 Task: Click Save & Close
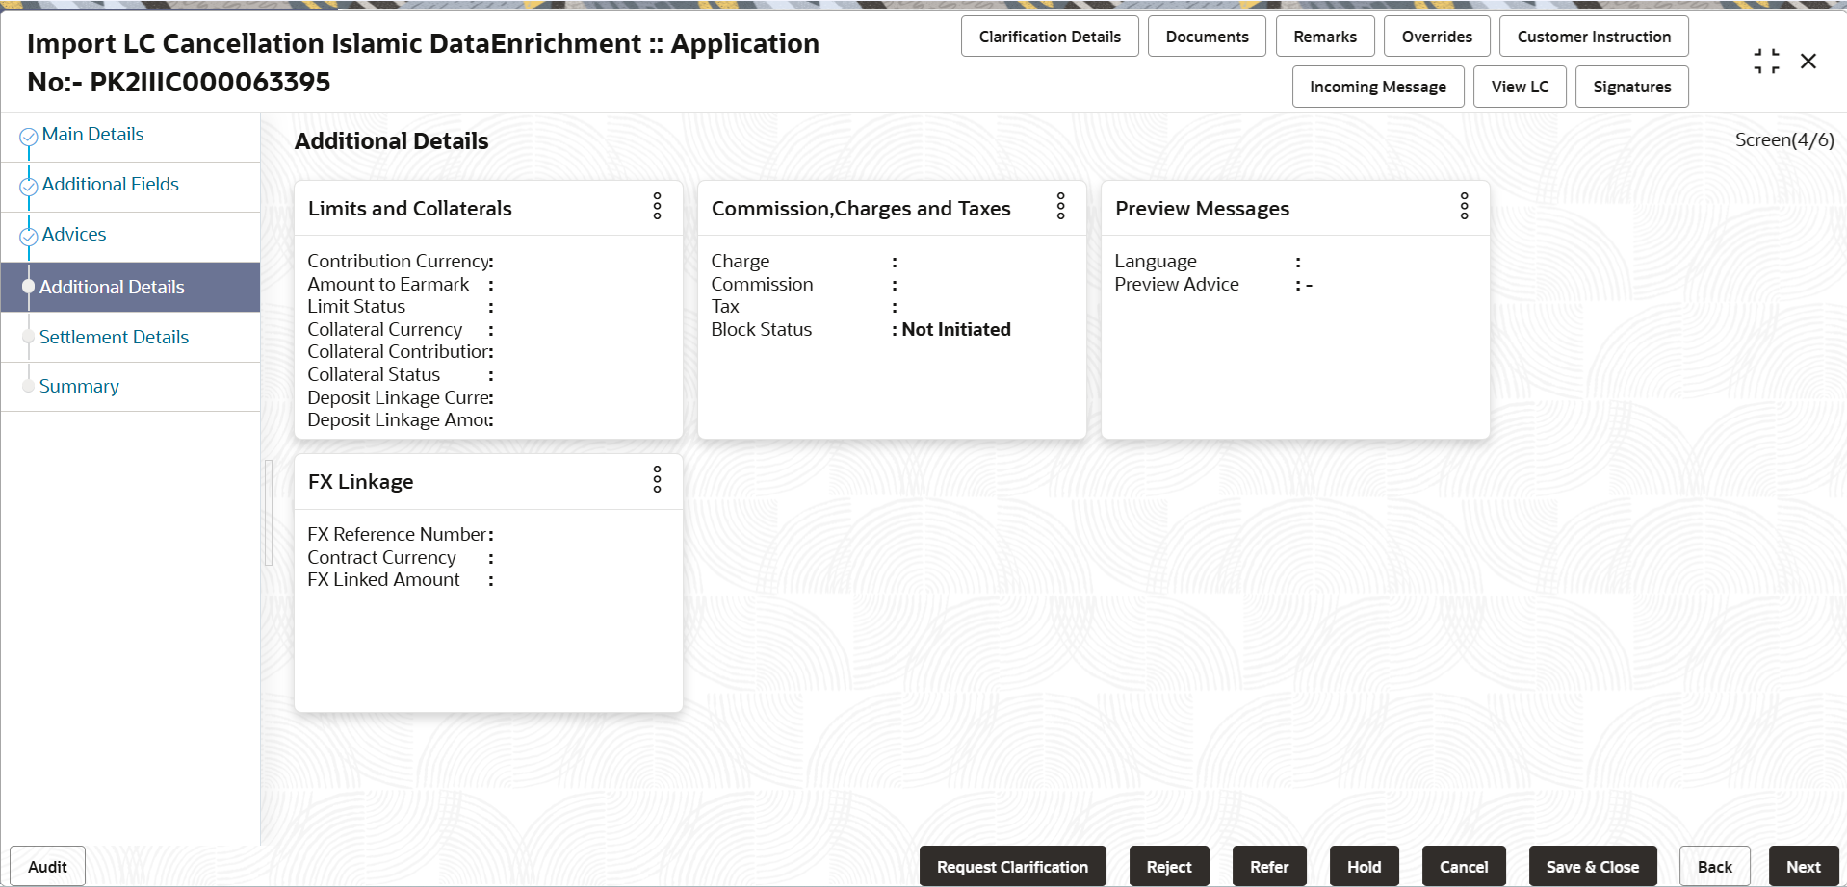tap(1593, 867)
